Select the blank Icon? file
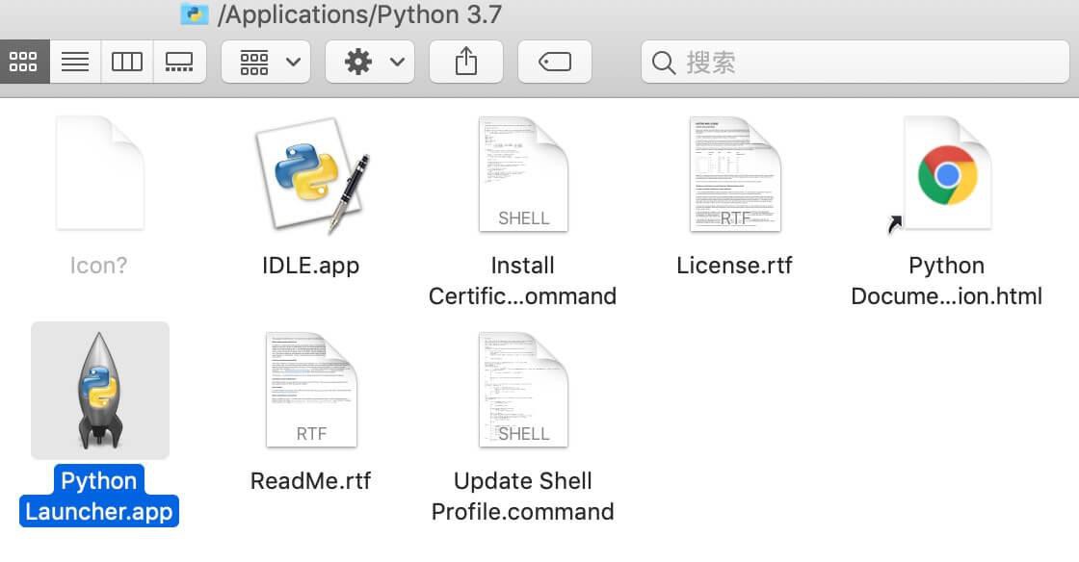This screenshot has height=562, width=1079. [100, 173]
